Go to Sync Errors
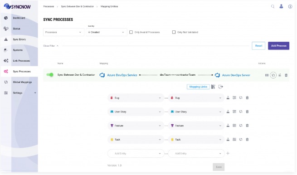Viewport: 297px width, 175px height. (19, 39)
